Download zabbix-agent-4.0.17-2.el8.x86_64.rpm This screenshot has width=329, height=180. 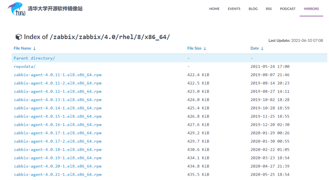click(58, 141)
